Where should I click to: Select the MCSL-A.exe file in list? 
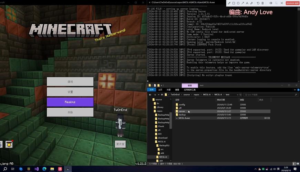[x=184, y=118]
